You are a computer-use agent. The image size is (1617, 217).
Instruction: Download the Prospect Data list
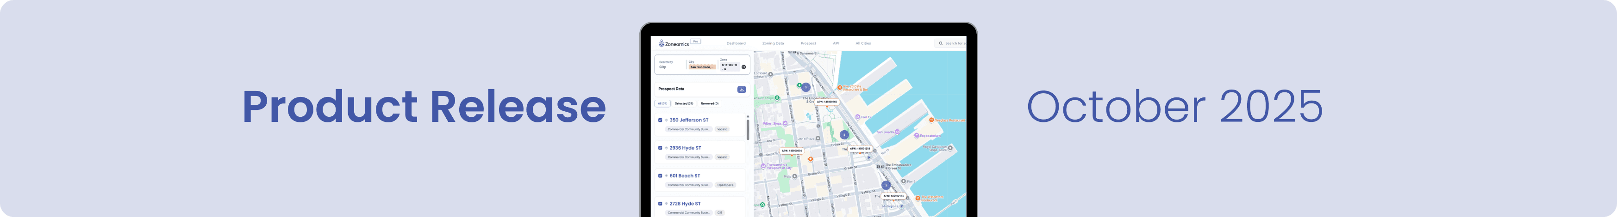click(x=741, y=90)
